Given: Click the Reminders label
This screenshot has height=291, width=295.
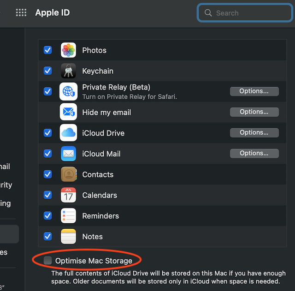Looking at the screenshot, I should [100, 216].
